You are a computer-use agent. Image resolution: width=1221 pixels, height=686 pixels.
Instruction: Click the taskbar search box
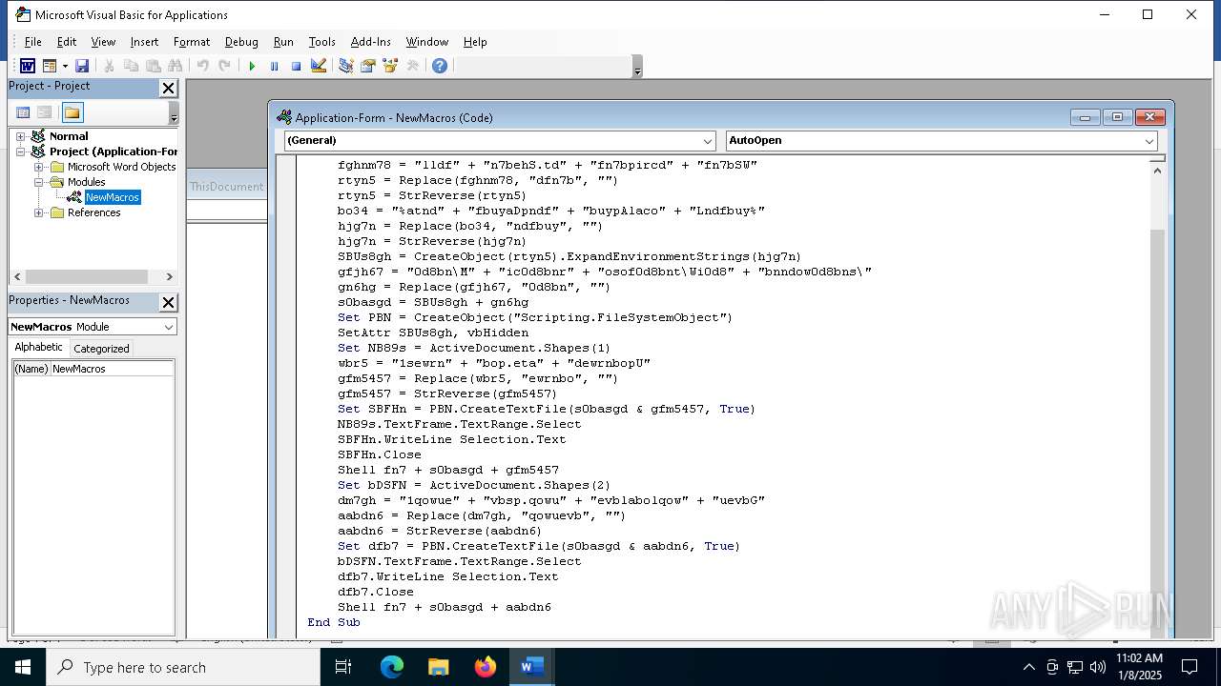click(183, 667)
